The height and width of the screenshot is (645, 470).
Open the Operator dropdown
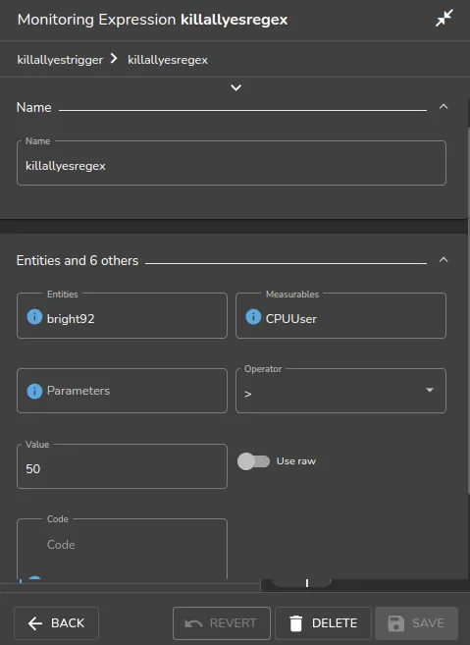click(x=340, y=391)
